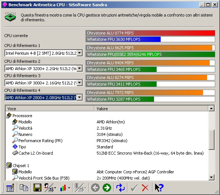
Task: Select 'Abit Computer Corp nForce2 AGP Controller' value
Action: (135, 172)
